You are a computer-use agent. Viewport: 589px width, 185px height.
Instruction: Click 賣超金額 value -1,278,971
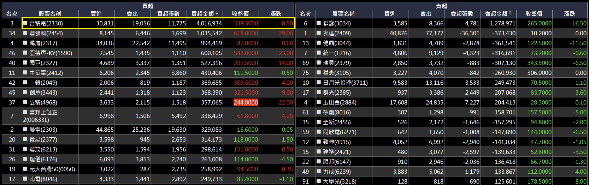point(501,23)
